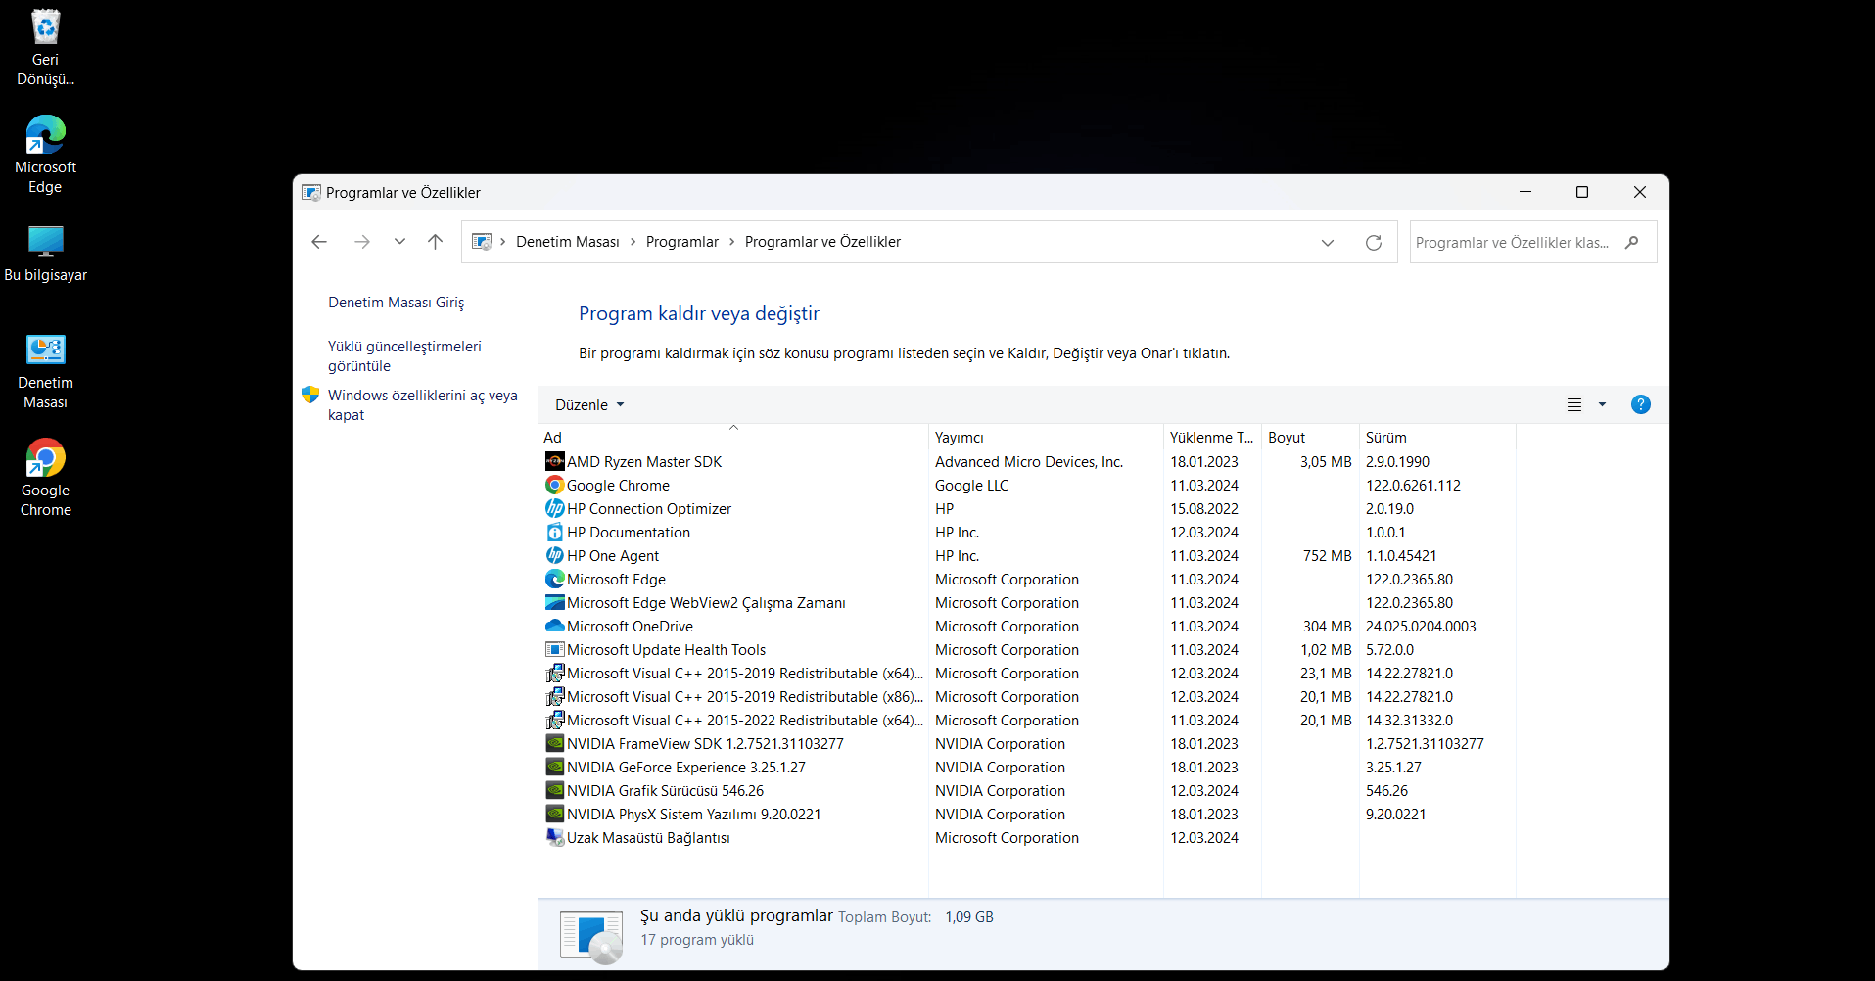1875x981 pixels.
Task: Expand chevron after Denetim Masası breadcrumb
Action: click(x=633, y=242)
